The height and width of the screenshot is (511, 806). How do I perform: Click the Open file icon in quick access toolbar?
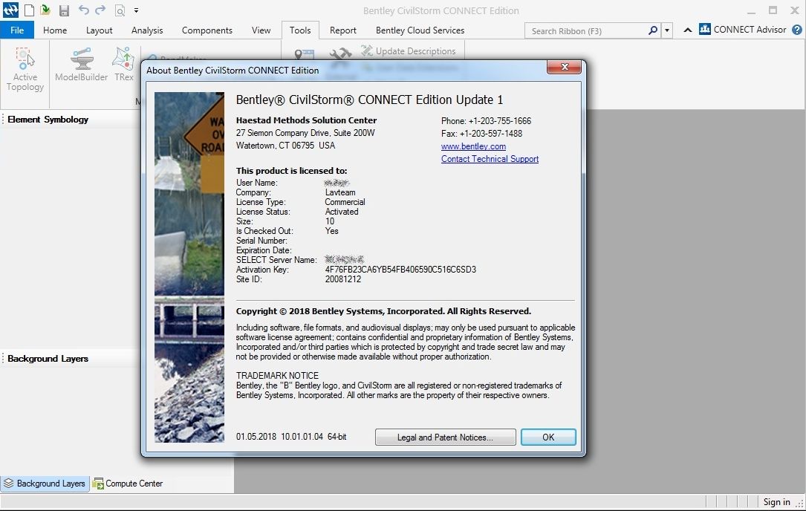pyautogui.click(x=45, y=10)
